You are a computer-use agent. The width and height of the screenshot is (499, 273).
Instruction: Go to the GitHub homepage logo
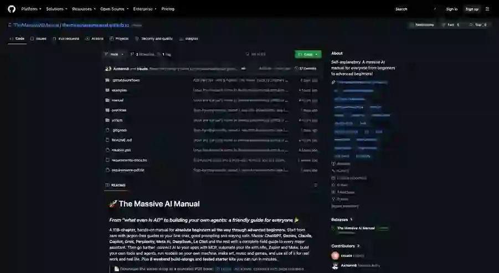click(x=12, y=9)
